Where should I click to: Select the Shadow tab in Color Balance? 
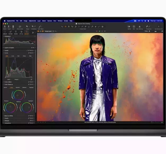(18, 87)
